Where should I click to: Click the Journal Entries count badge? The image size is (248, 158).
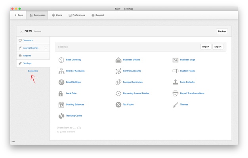coord(46,48)
